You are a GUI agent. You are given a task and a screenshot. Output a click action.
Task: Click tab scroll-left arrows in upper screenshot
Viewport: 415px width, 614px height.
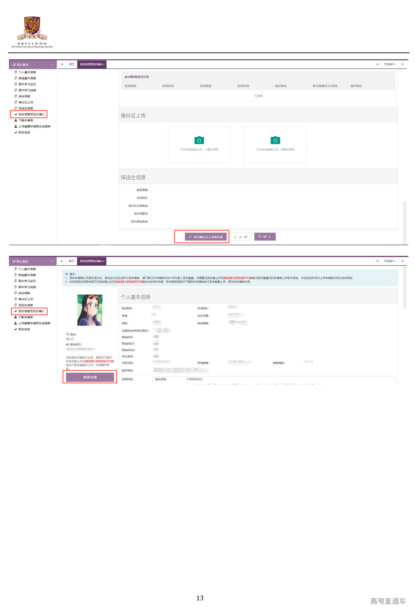click(62, 64)
